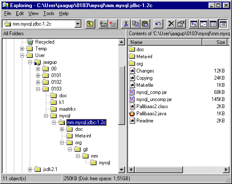Click the Delete X toolbar icon
Viewport: 232px width, 184px height.
tap(171, 24)
